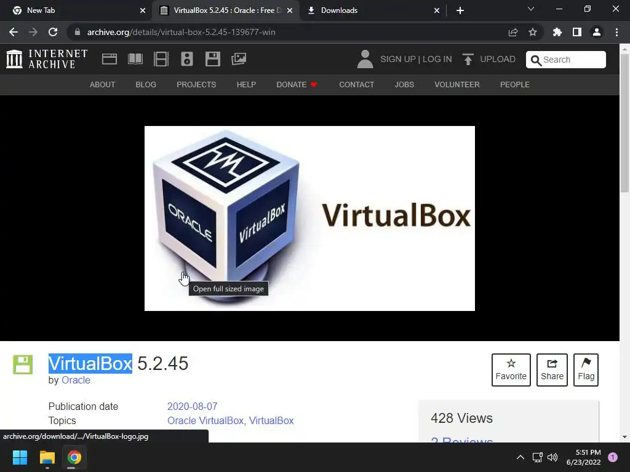Open the DONATE menu item
Screen dimensions: 630x472
point(297,85)
